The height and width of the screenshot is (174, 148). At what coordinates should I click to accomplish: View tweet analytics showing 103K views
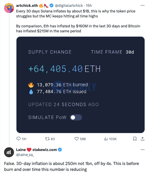pos(110,139)
